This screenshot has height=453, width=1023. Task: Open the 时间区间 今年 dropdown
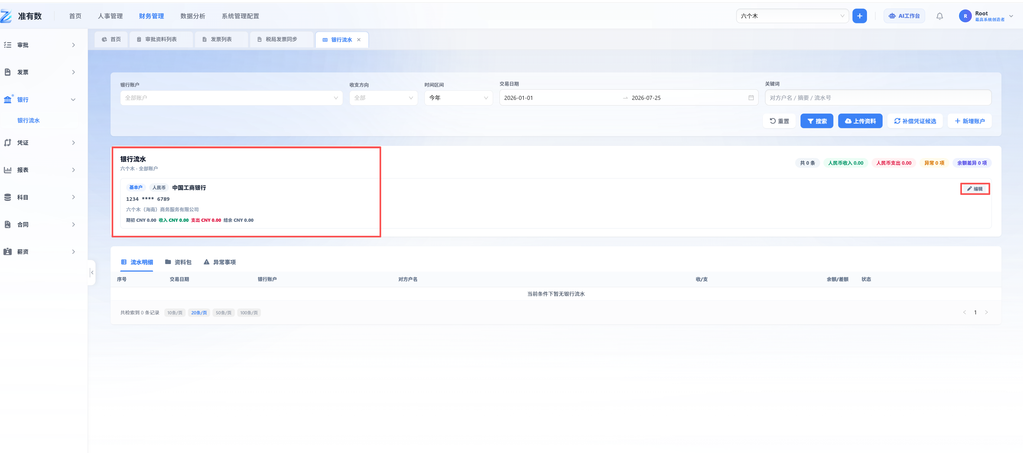click(458, 98)
